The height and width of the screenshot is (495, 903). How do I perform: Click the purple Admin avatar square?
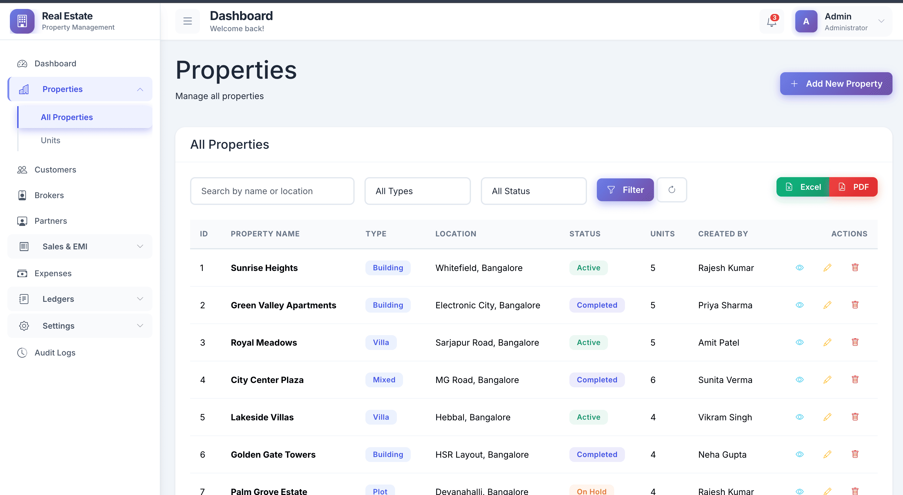806,21
